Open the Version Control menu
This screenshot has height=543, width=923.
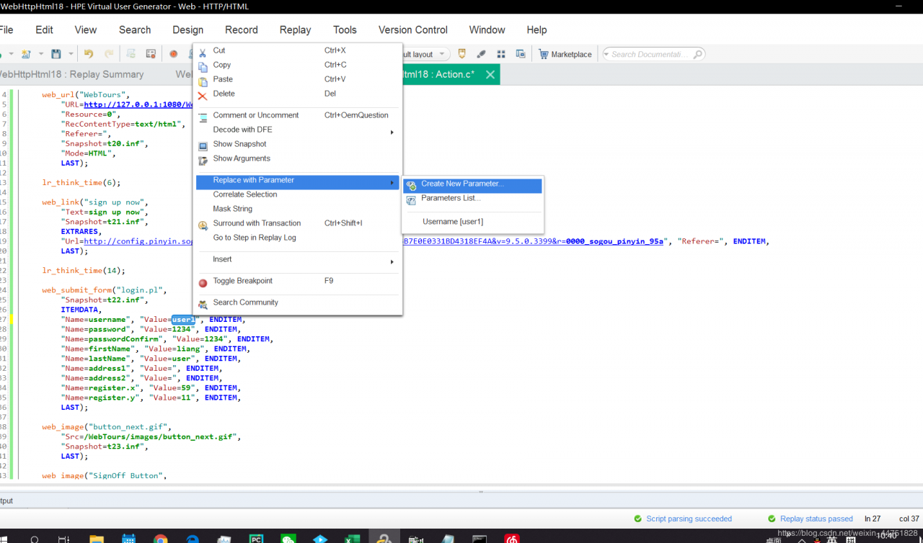point(412,30)
